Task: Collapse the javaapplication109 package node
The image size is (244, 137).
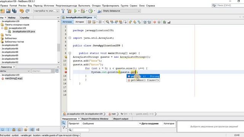Action: coord(2,28)
